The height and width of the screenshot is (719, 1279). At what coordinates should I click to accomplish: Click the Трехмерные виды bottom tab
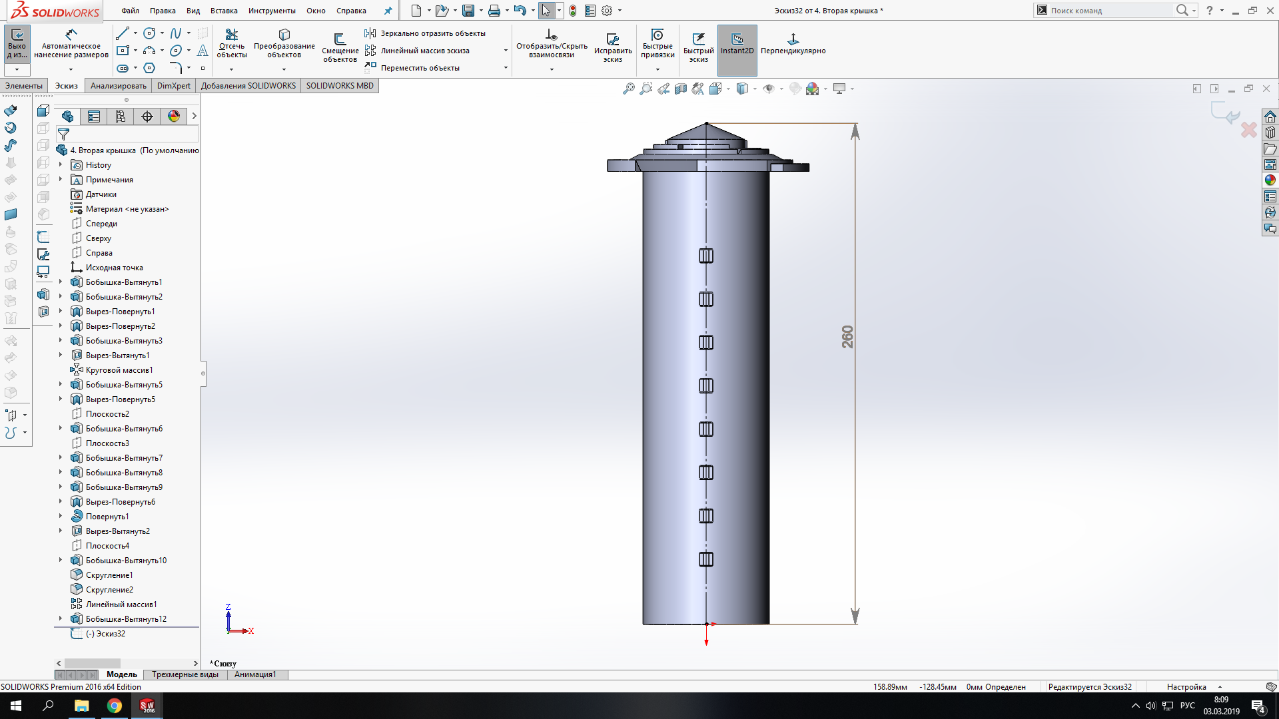point(185,674)
